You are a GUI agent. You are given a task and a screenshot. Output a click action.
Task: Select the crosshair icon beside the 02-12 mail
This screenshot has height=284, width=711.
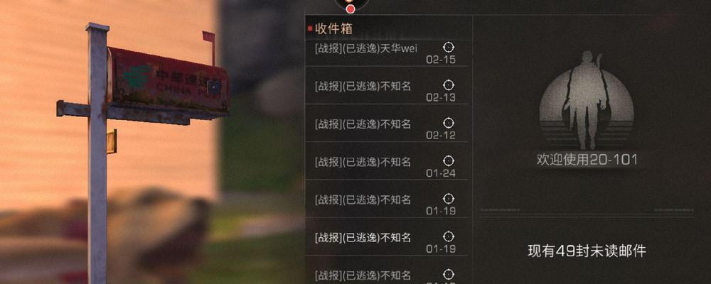point(449,123)
